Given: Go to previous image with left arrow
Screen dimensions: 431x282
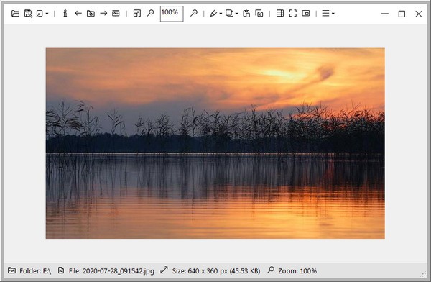Looking at the screenshot, I should coord(78,13).
